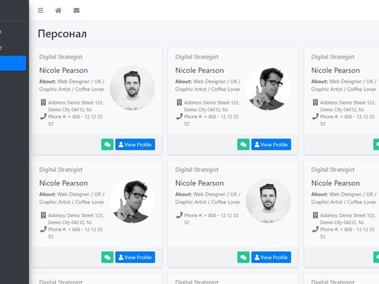The height and width of the screenshot is (284, 379).
Task: Select the highlighted blue sidebar menu item
Action: click(x=13, y=64)
